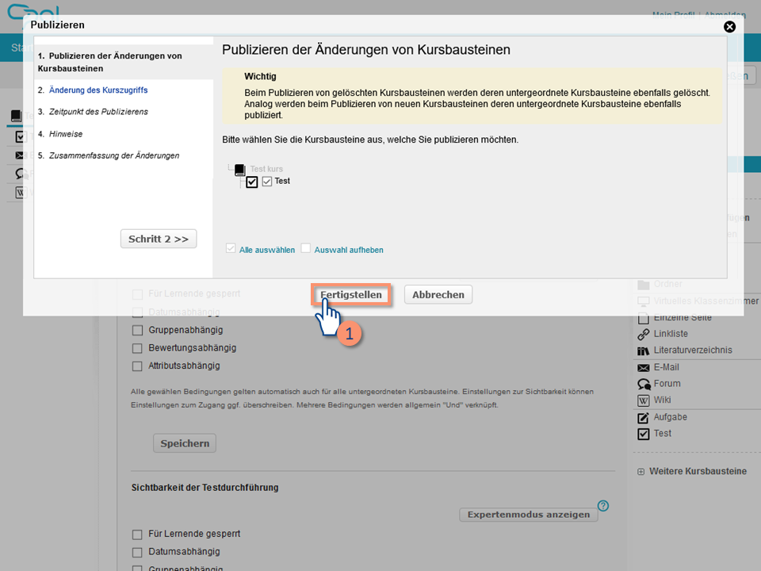Select E-Mail envelope icon in sidebar

coord(643,368)
